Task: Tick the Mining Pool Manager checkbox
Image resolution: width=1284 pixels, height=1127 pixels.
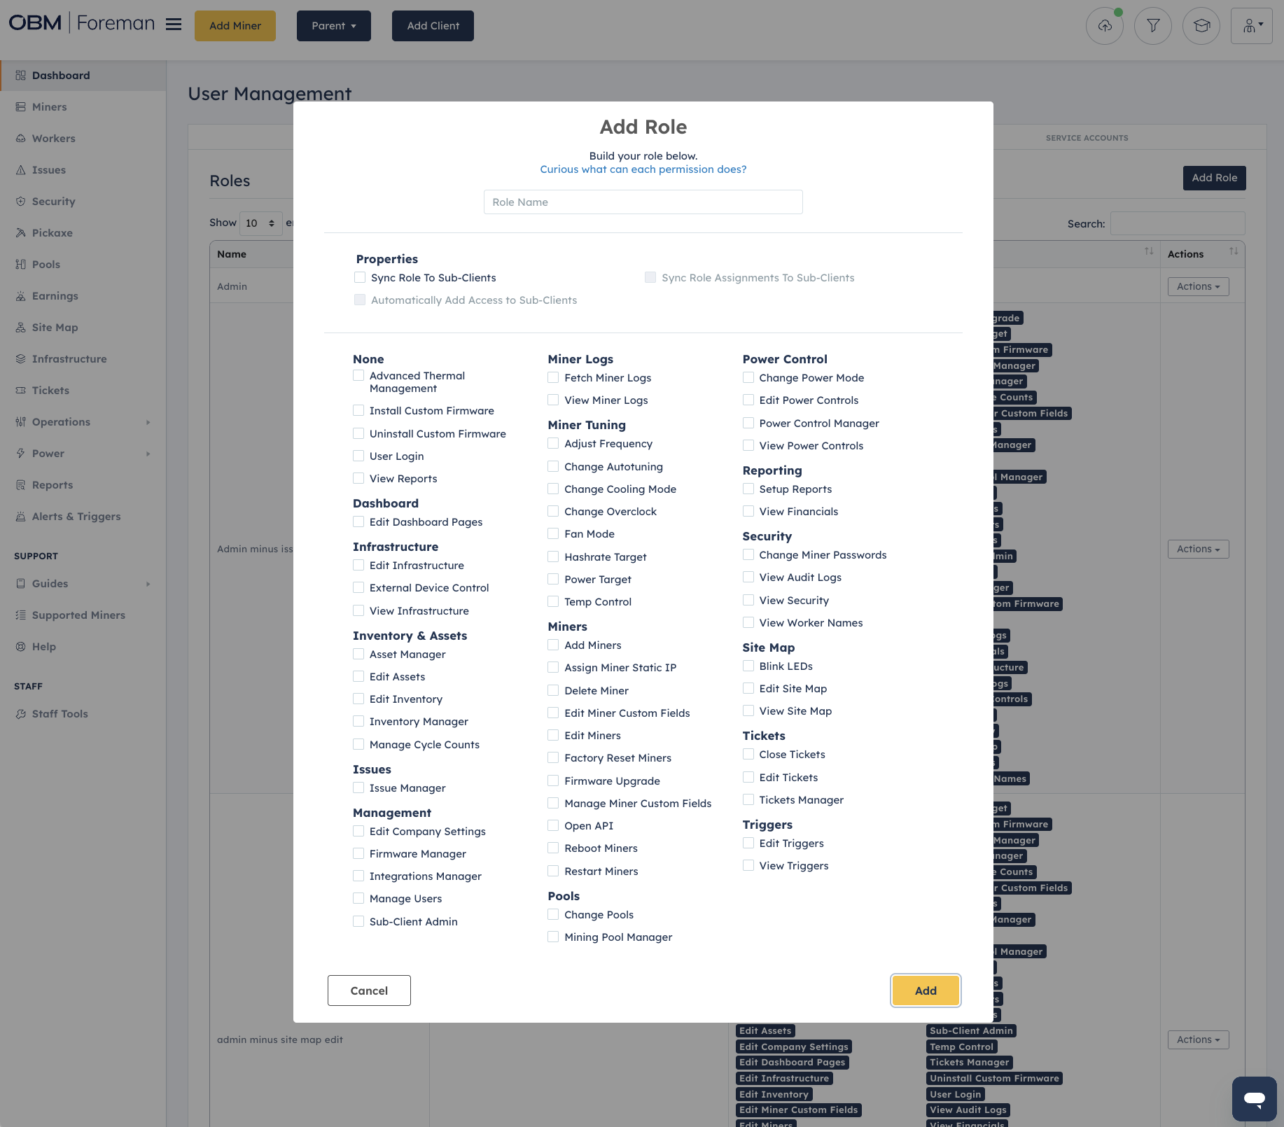Action: tap(553, 937)
